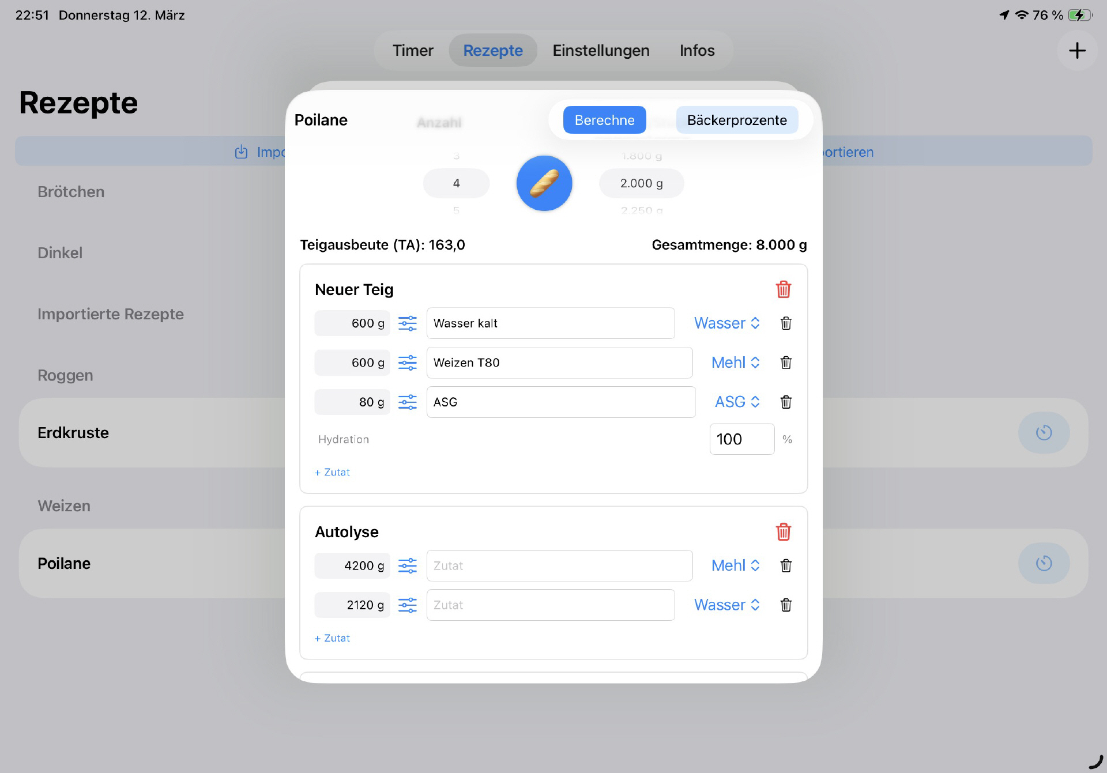Delete the Neuer Teig section with red trash
Image resolution: width=1107 pixels, height=773 pixels.
783,289
